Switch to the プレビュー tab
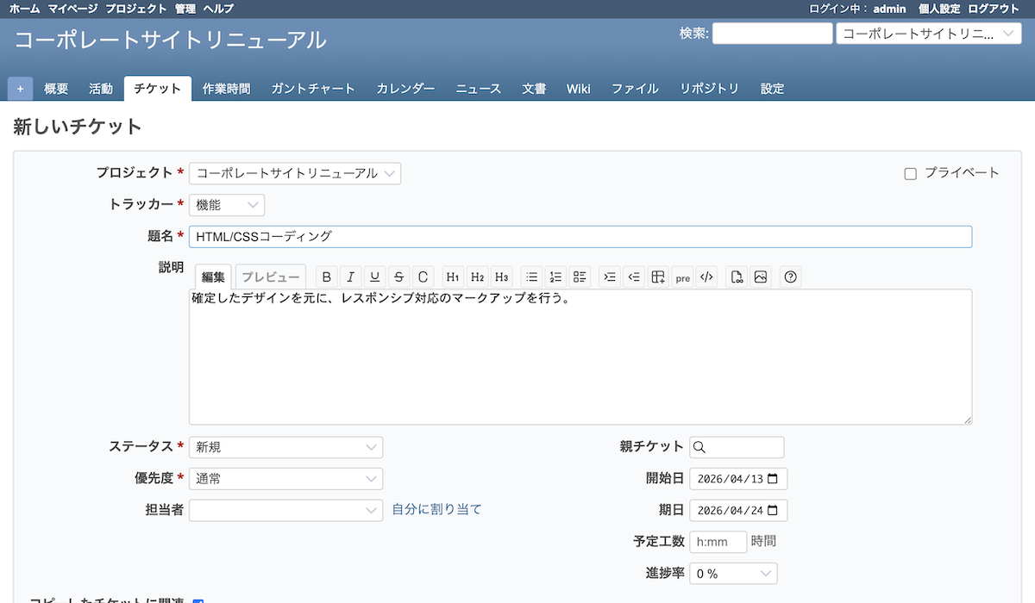Image resolution: width=1035 pixels, height=603 pixels. pyautogui.click(x=271, y=277)
